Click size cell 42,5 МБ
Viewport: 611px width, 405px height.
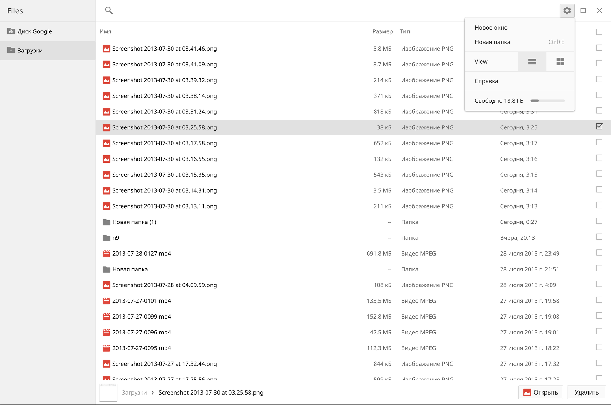click(381, 333)
